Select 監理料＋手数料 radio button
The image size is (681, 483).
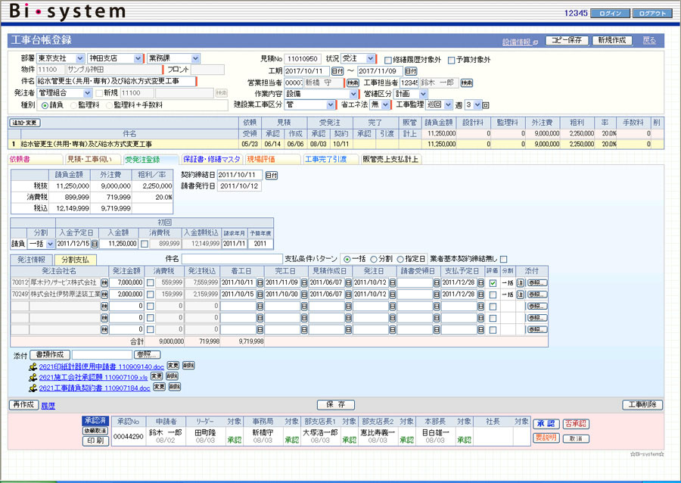[x=109, y=105]
